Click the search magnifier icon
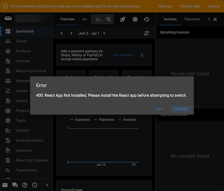The width and height of the screenshot is (224, 191). 109,19
